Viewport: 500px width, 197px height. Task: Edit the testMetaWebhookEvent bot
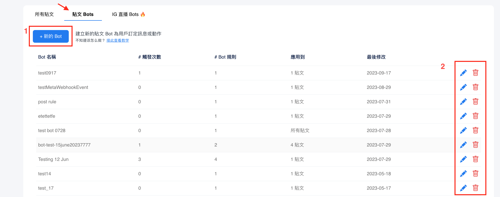(463, 87)
